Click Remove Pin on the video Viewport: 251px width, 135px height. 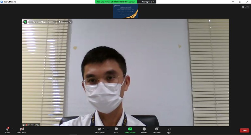(65, 22)
